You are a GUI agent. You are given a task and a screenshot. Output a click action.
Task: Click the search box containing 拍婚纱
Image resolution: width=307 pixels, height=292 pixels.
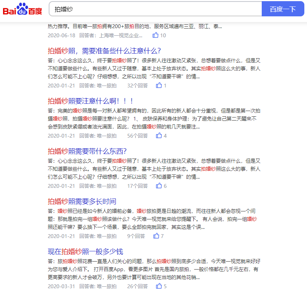(155, 9)
